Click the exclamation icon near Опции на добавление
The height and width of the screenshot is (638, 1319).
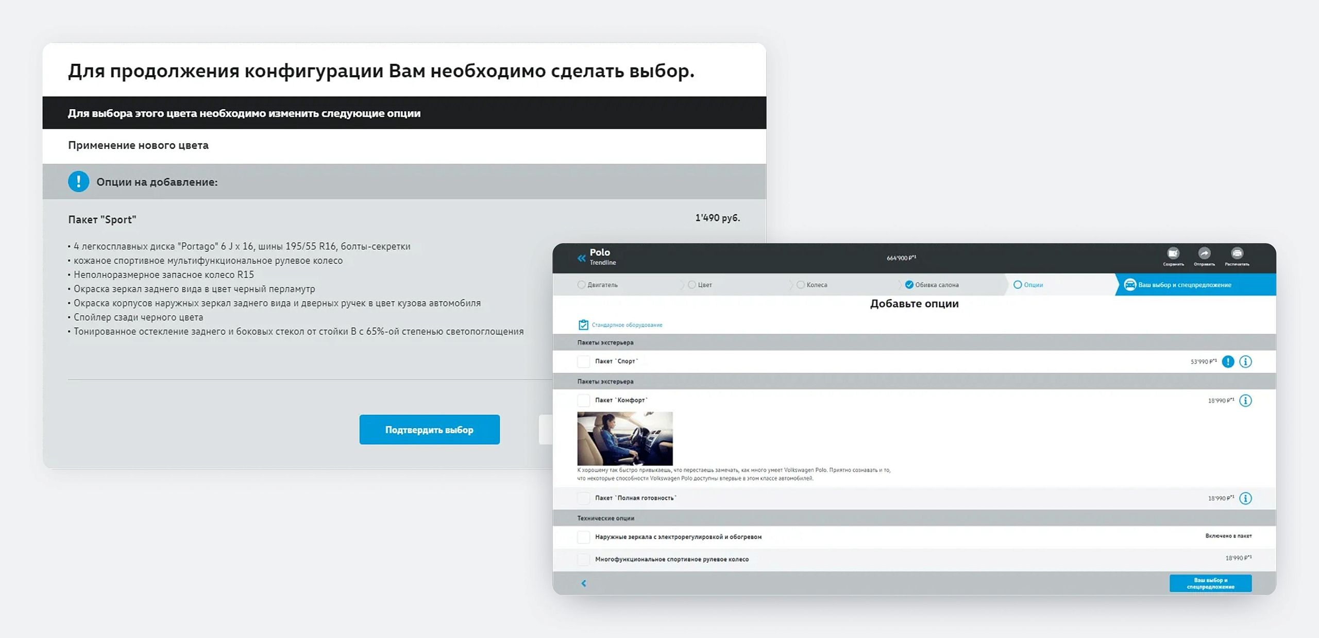point(78,182)
